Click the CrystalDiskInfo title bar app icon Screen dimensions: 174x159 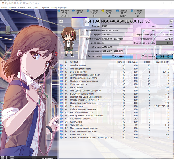click(3, 3)
